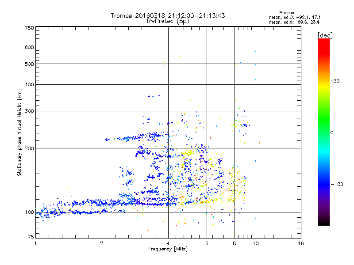Click the y-axis tick label '400'
The width and height of the screenshot is (354, 265).
[x=29, y=84]
